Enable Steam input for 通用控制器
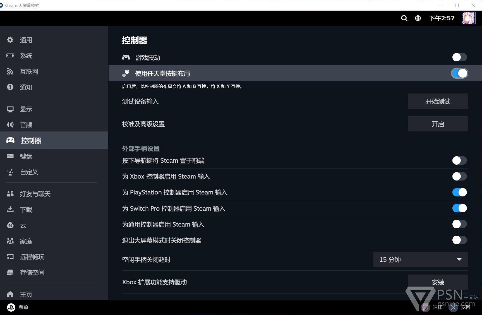The image size is (482, 315). coord(459,224)
